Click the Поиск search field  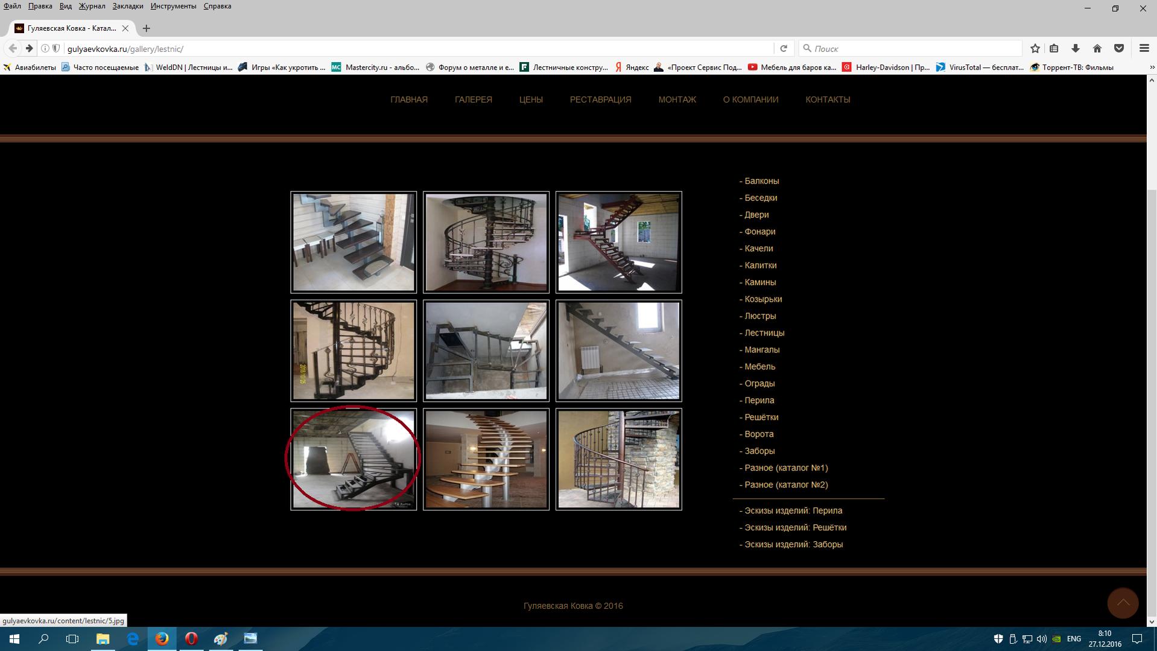[x=910, y=48]
